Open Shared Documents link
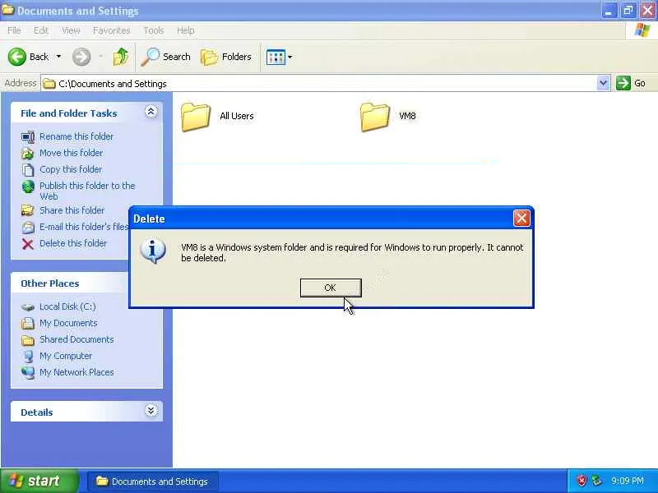 point(76,339)
